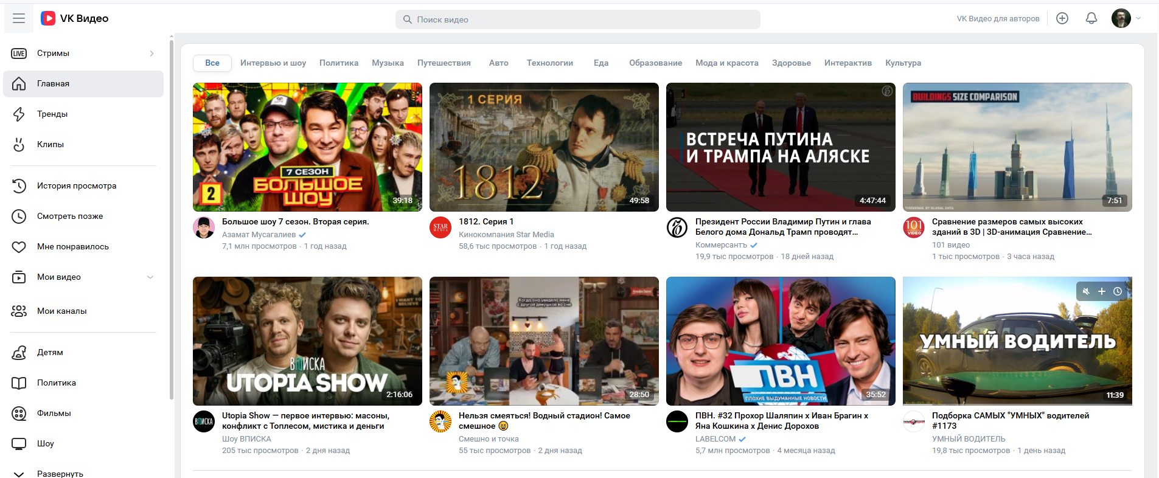This screenshot has width=1159, height=478.
Task: Expand the Стримы submenu arrow
Action: pyautogui.click(x=151, y=54)
